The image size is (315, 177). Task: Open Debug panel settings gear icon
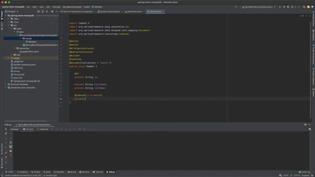(305, 124)
